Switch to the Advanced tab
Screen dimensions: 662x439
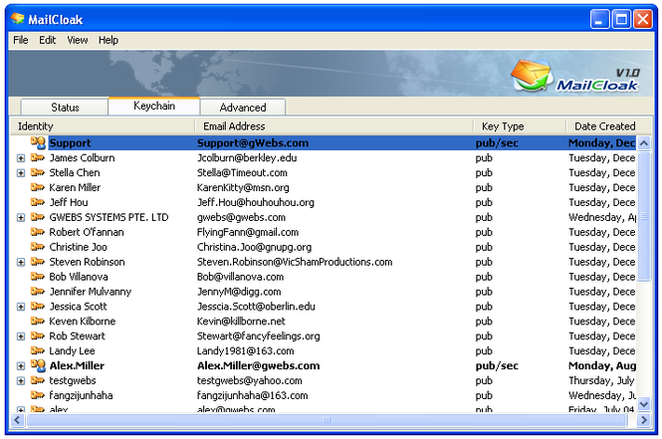point(243,108)
